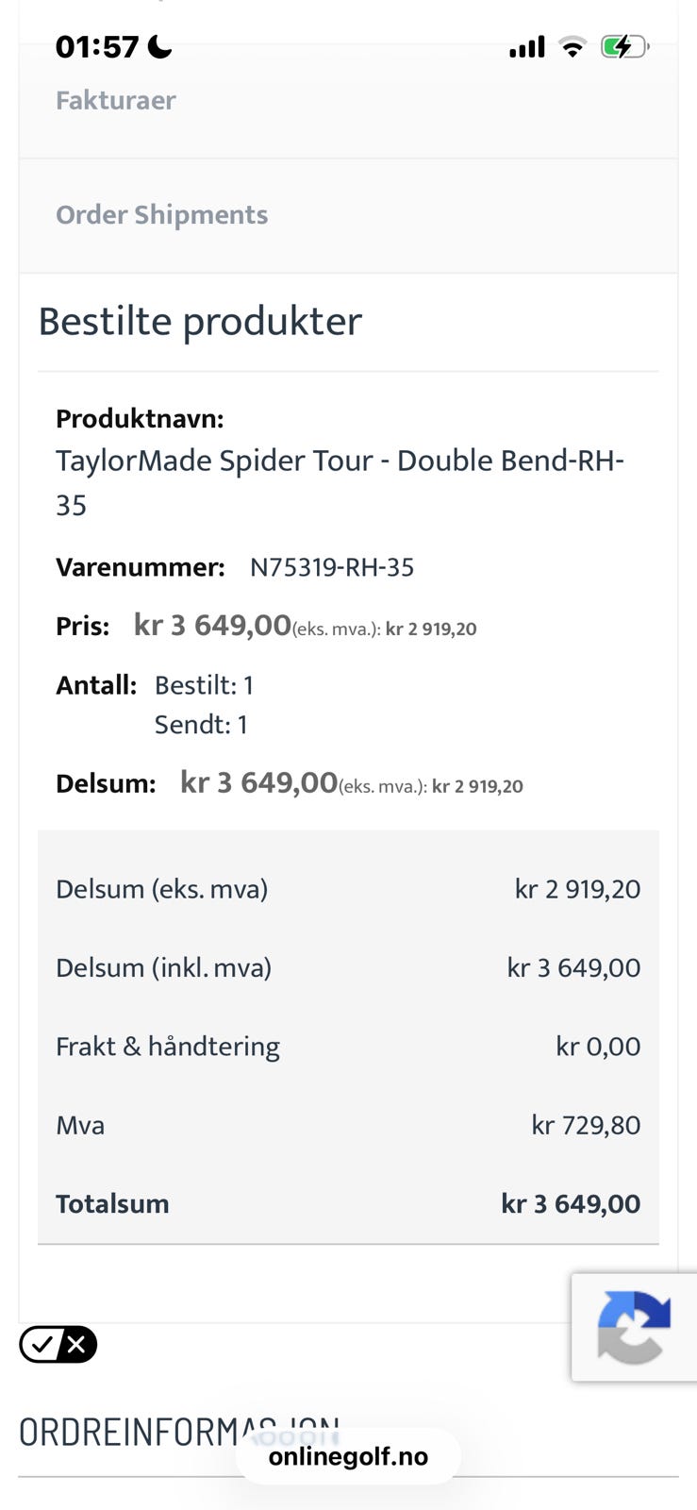Tap the Bestilte produkter heading
The height and width of the screenshot is (1510, 697).
200,321
